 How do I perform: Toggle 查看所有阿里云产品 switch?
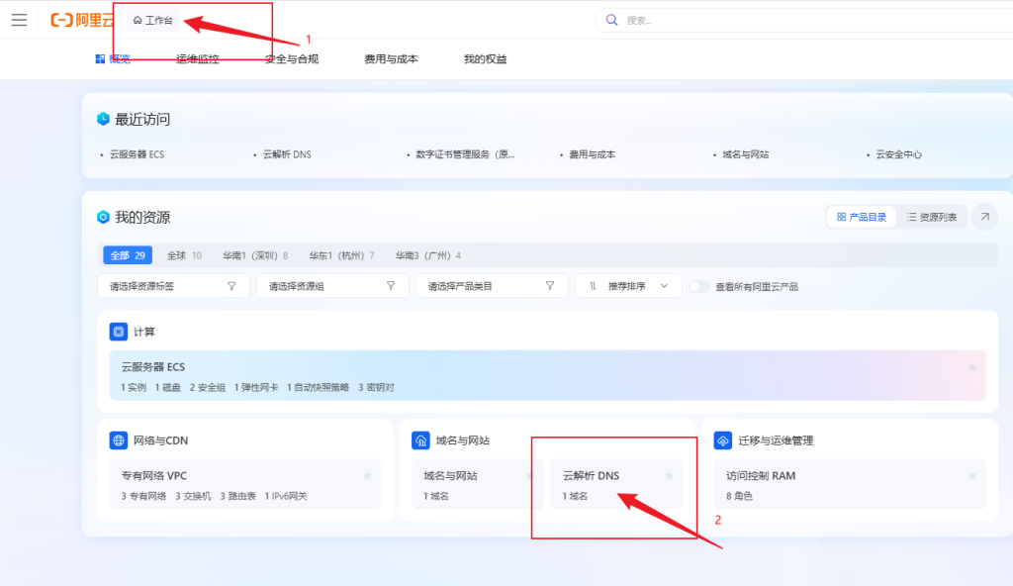pyautogui.click(x=699, y=286)
